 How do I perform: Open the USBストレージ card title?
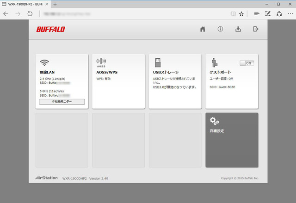166,72
